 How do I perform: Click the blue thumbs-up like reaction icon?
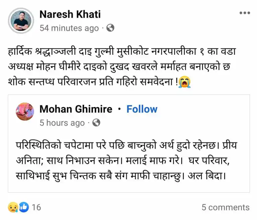24,207
